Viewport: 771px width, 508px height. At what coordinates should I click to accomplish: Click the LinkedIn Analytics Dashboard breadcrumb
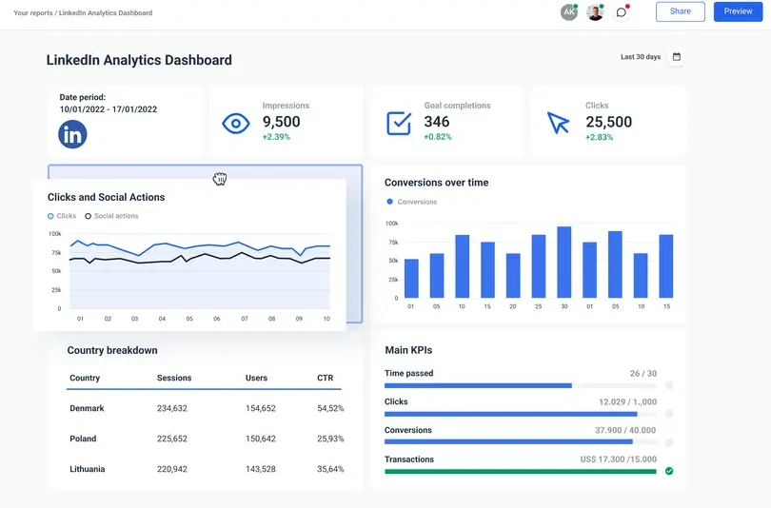click(x=106, y=12)
